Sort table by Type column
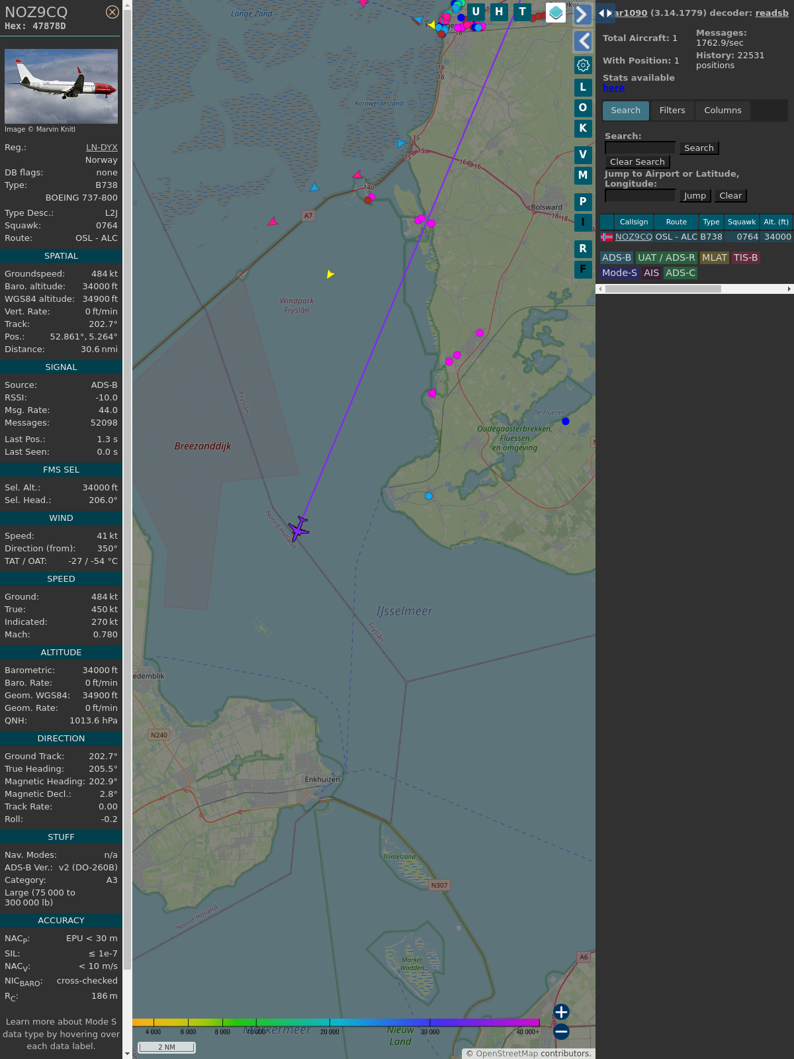The image size is (794, 1059). (711, 222)
